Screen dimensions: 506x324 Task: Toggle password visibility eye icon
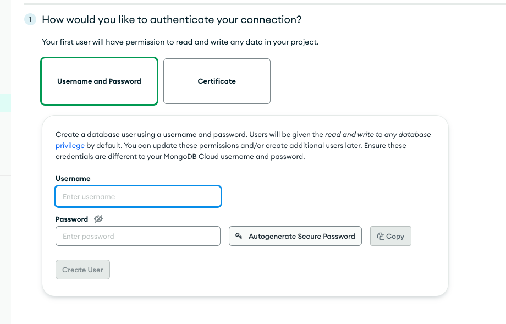98,219
